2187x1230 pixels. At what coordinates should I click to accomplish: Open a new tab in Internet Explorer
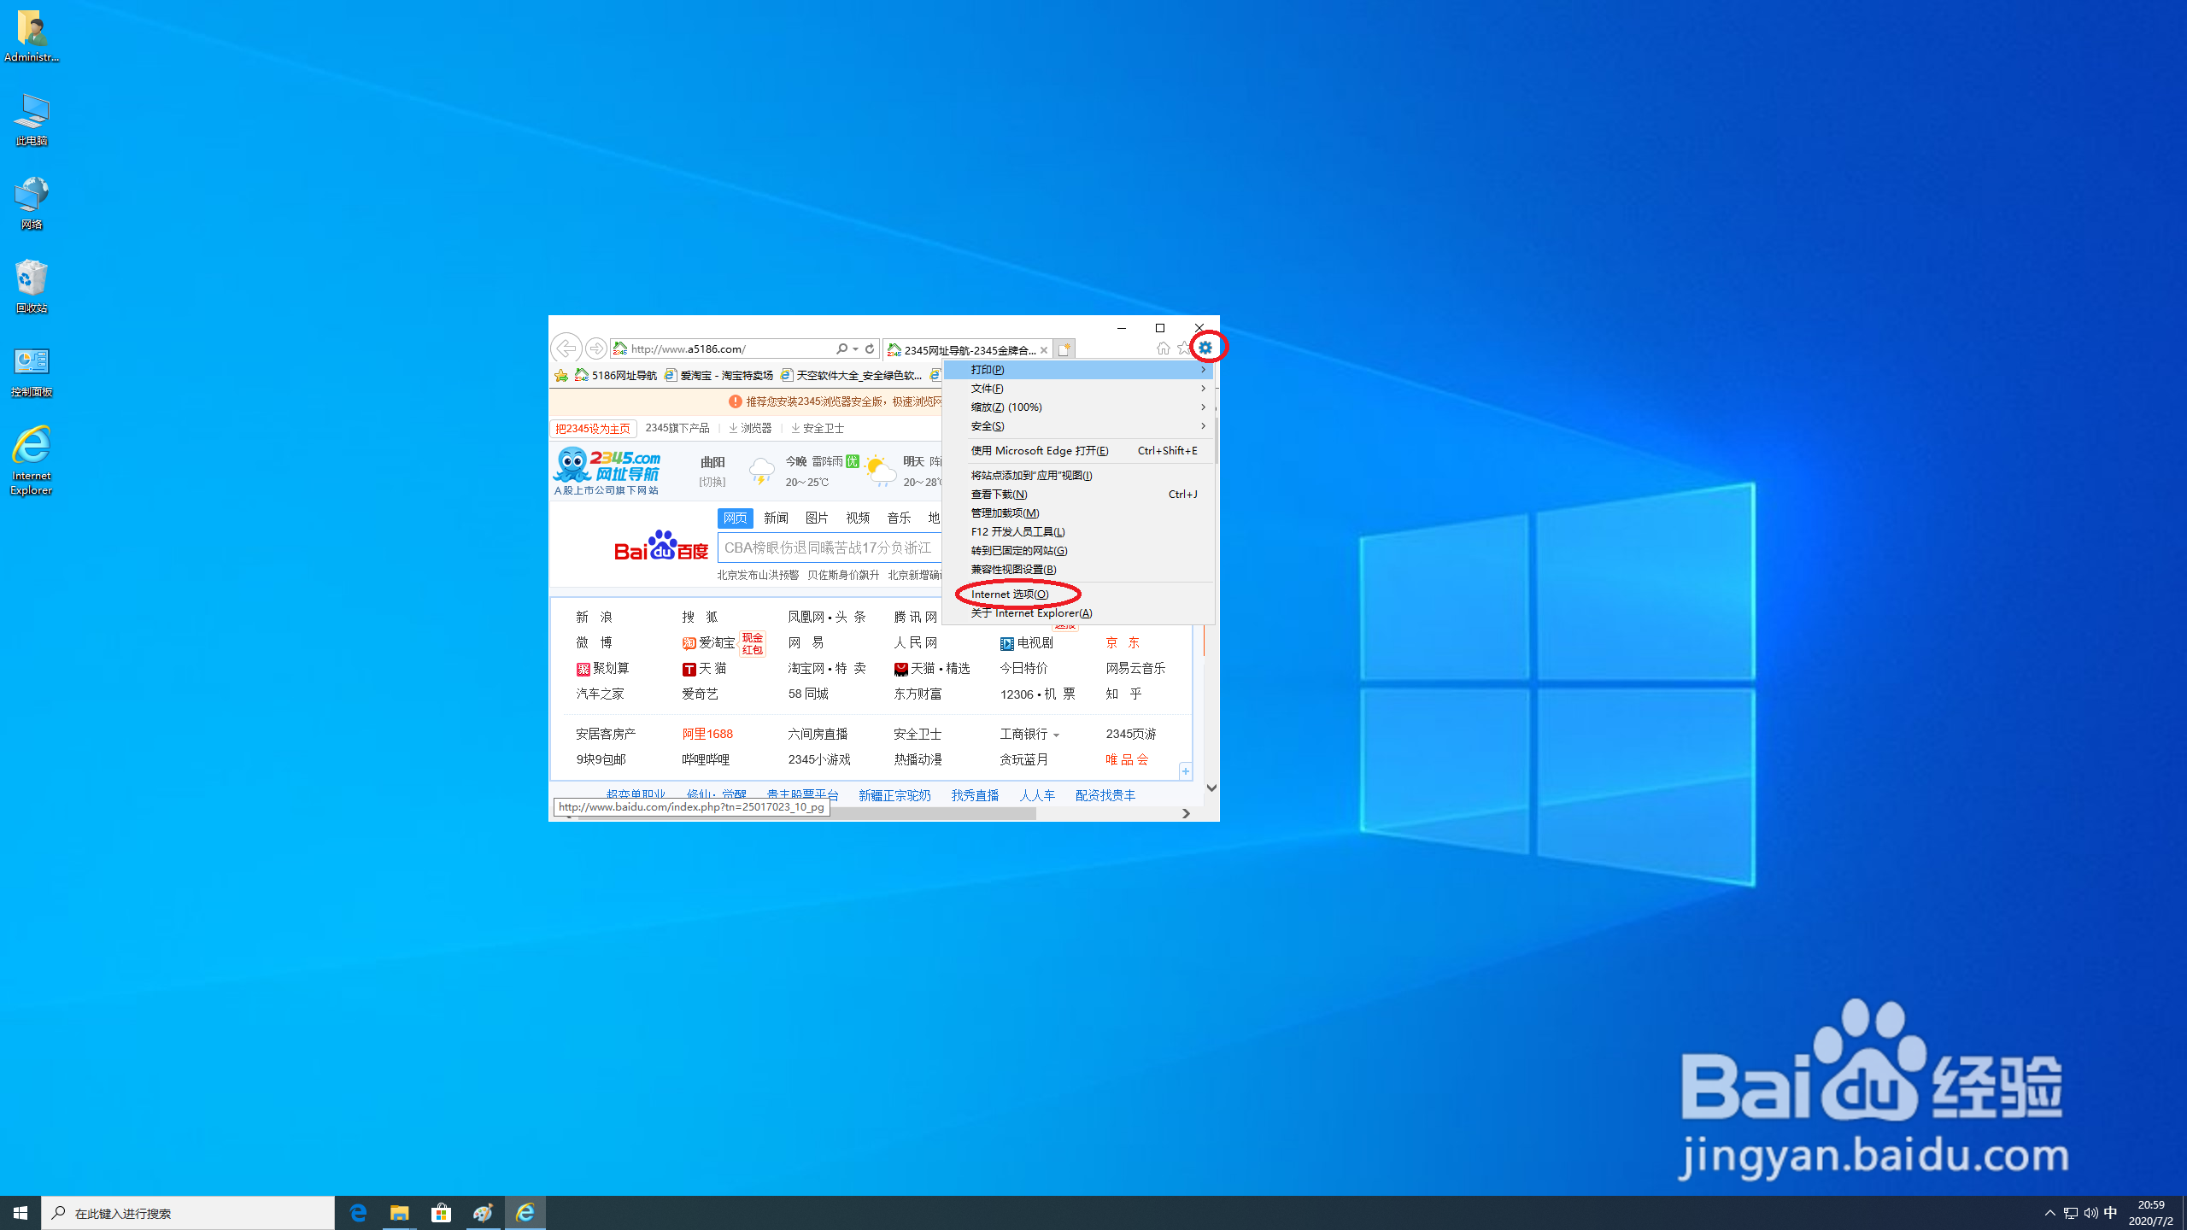1064,349
